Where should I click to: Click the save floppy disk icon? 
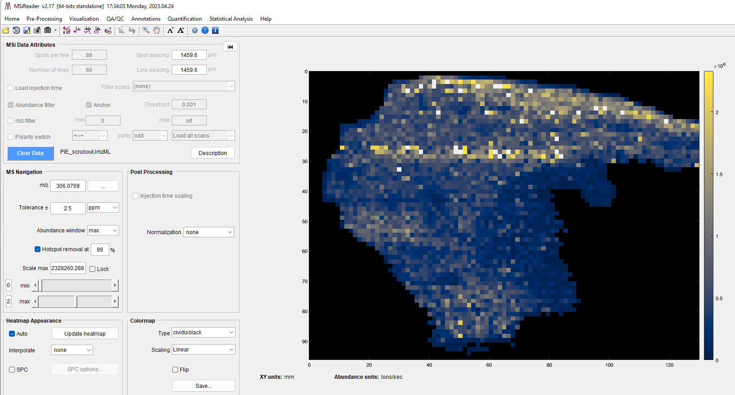coord(27,30)
